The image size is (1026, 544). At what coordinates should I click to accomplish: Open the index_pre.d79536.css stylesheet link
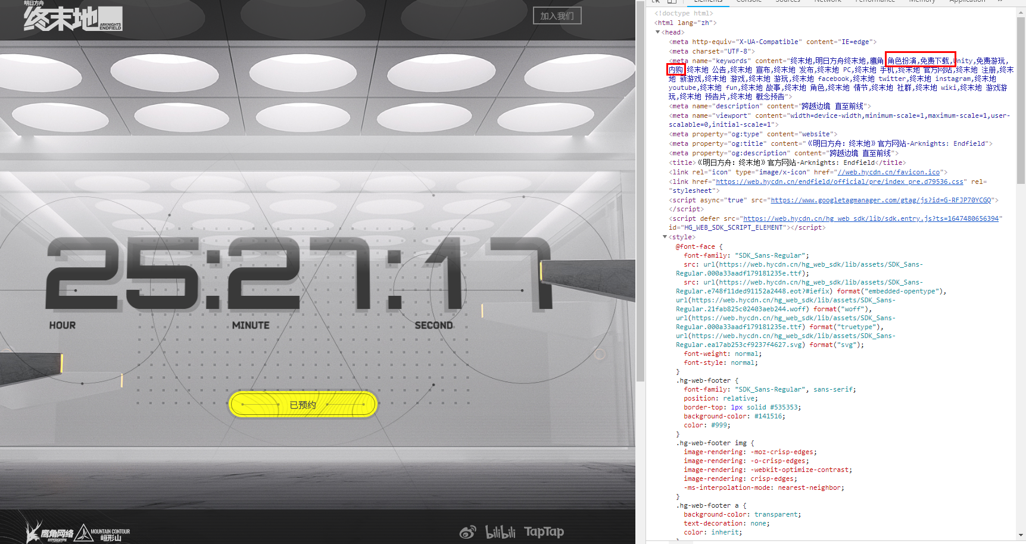coord(840,182)
